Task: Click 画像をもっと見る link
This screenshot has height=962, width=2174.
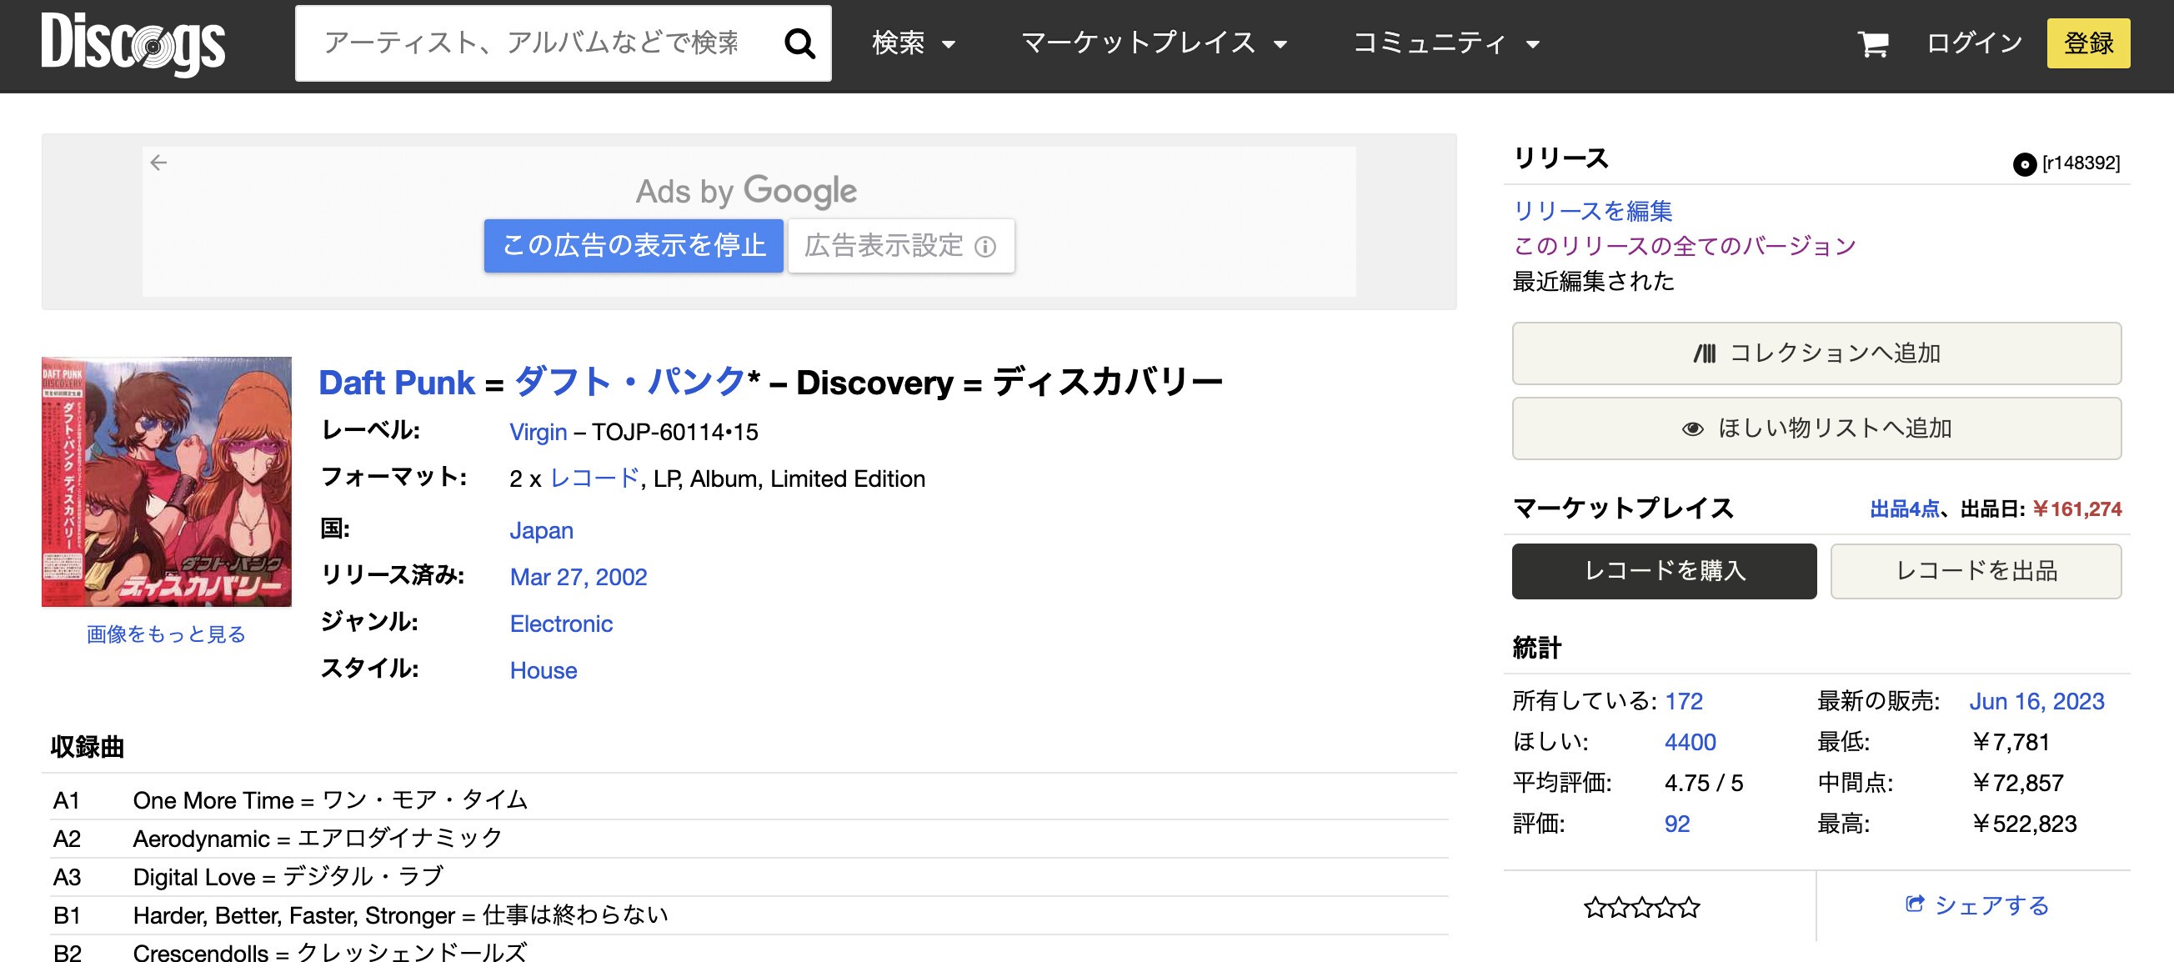Action: pyautogui.click(x=165, y=634)
